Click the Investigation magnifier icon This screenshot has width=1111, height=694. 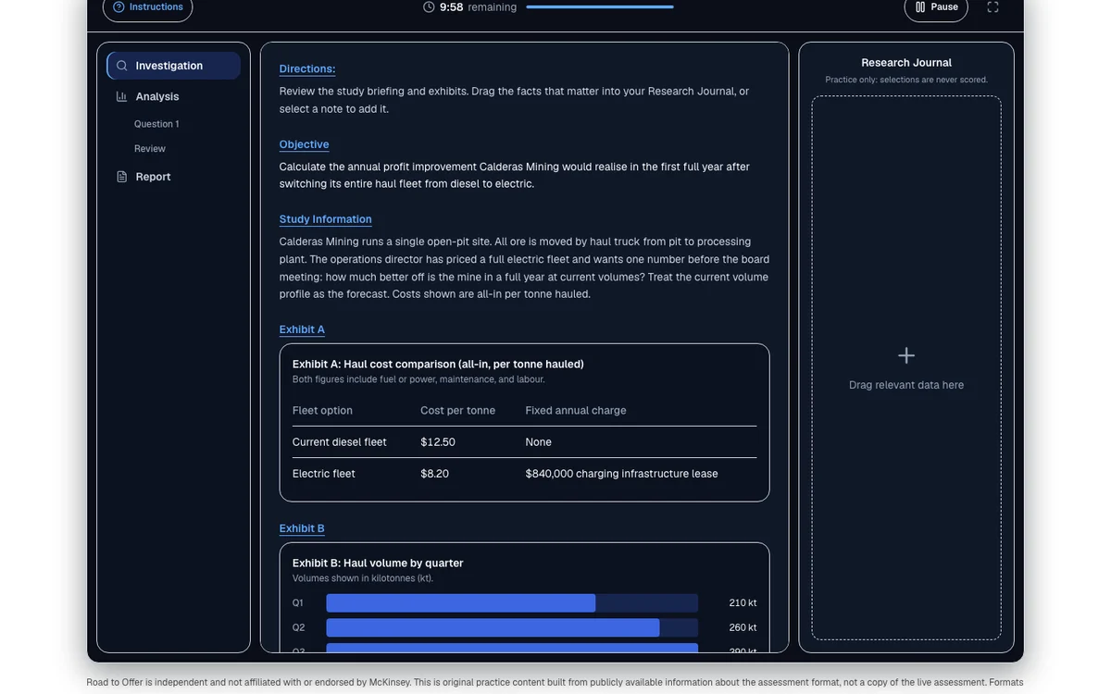coord(122,66)
